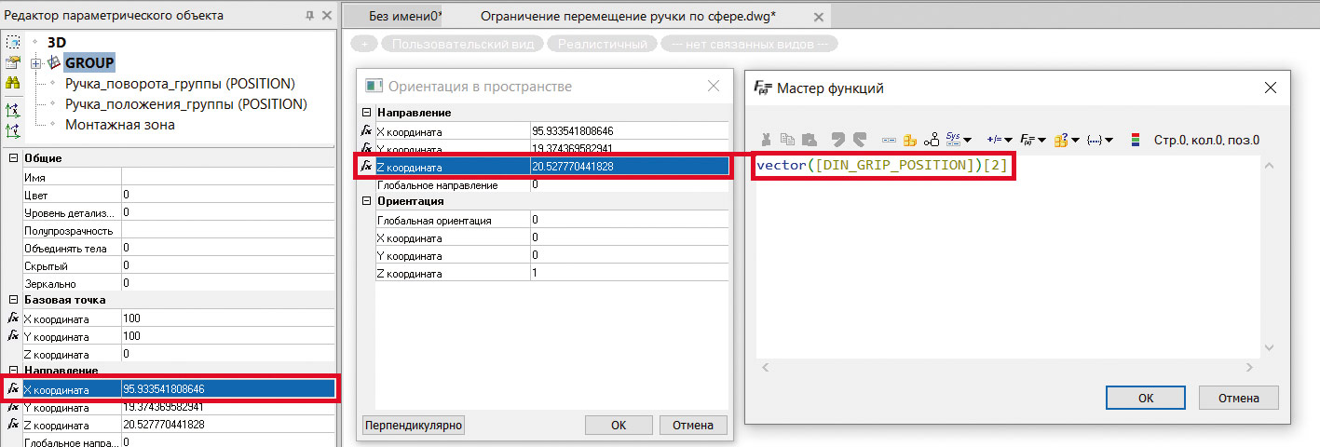1320x447 pixels.
Task: Click the binoculars search icon in left panel
Action: (x=13, y=84)
